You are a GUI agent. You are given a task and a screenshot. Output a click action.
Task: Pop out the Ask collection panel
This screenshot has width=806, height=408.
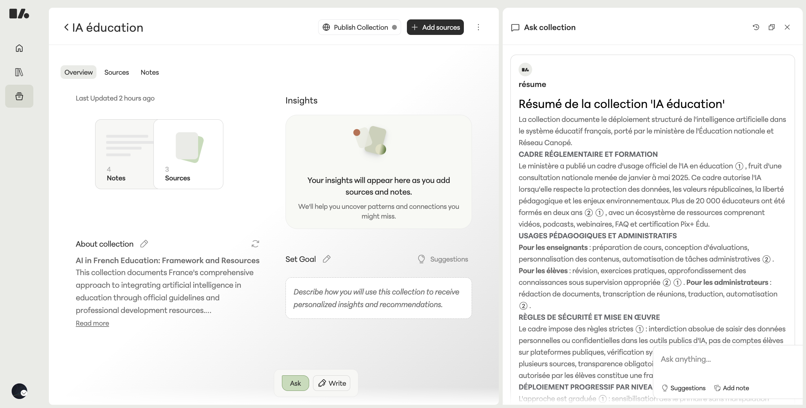771,27
